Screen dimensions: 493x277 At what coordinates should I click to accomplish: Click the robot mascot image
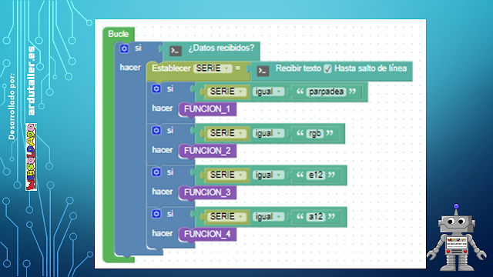456,238
